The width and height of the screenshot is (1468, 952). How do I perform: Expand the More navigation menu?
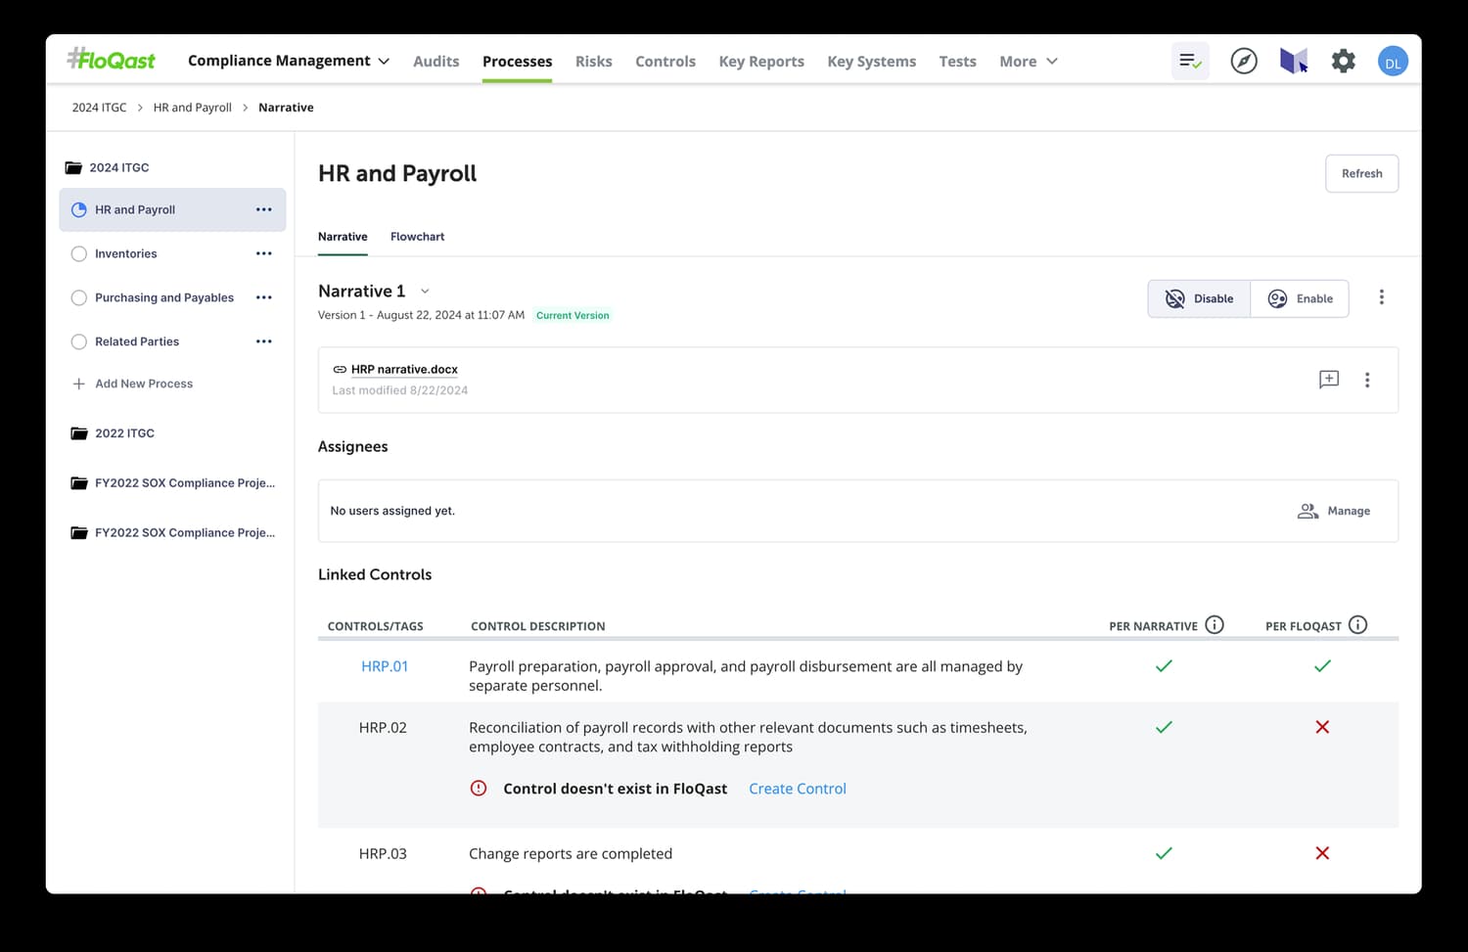click(x=1029, y=61)
